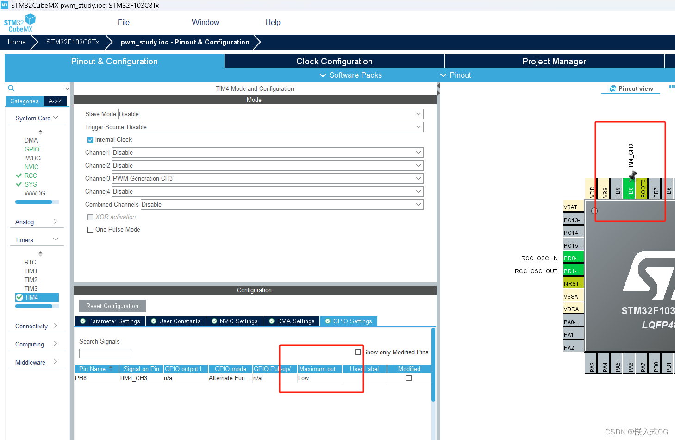
Task: Go to Home breadcrumb
Action: (x=17, y=42)
